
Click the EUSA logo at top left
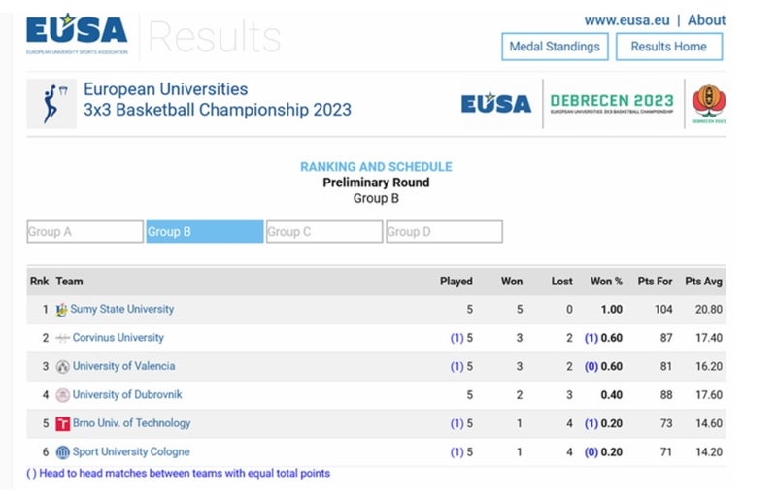click(x=77, y=34)
